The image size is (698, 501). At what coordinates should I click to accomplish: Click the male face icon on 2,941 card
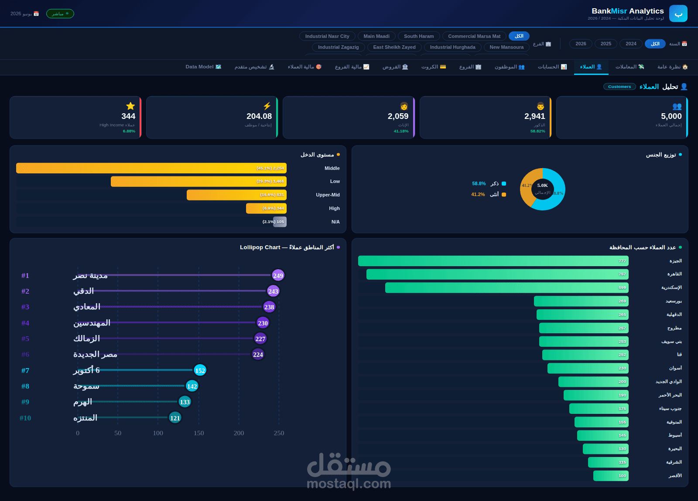click(x=541, y=106)
